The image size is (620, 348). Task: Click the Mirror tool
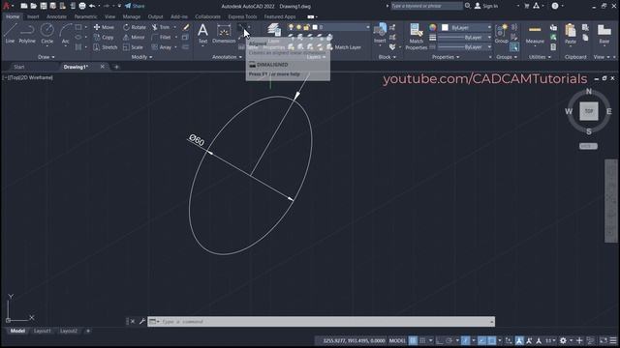tap(134, 37)
